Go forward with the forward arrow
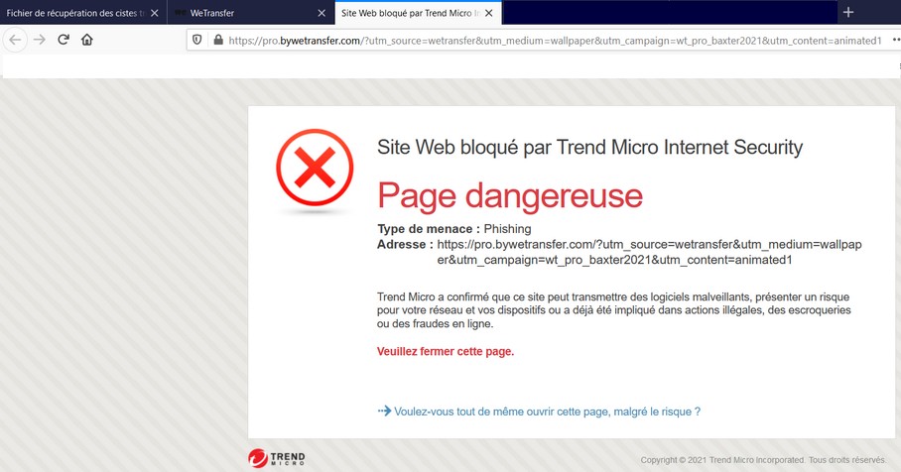The width and height of the screenshot is (901, 472). tap(39, 40)
